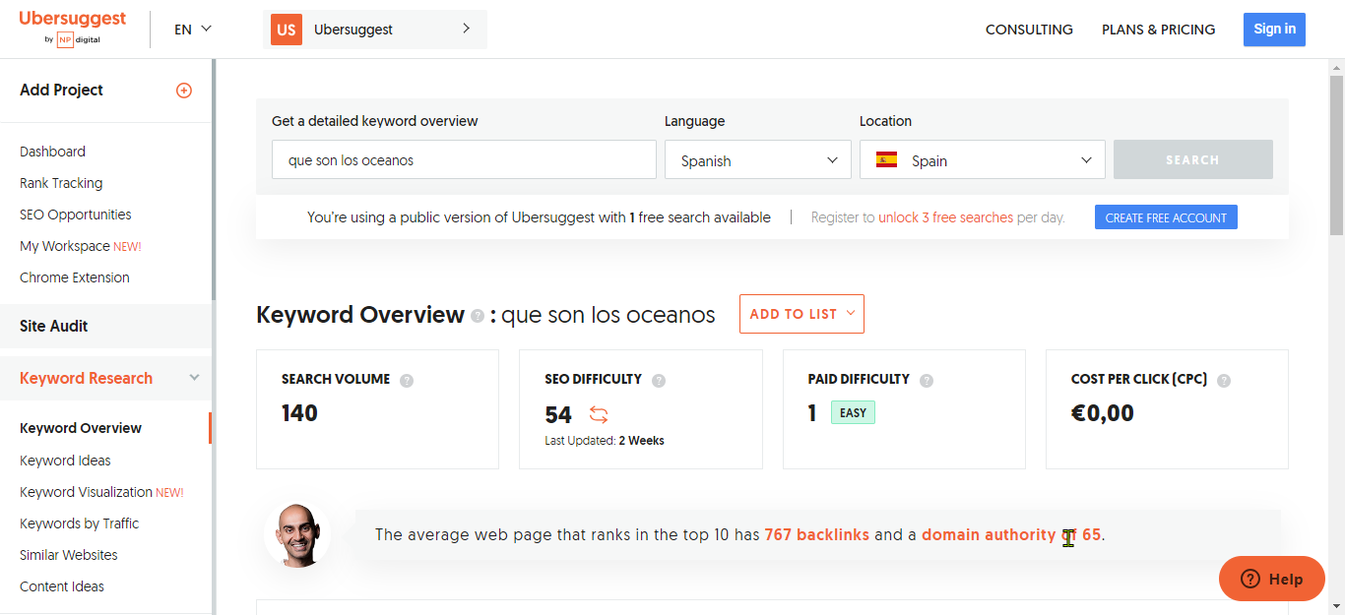Screen dimensions: 1345x615
Task: Click the orange US project badge
Action: point(287,30)
